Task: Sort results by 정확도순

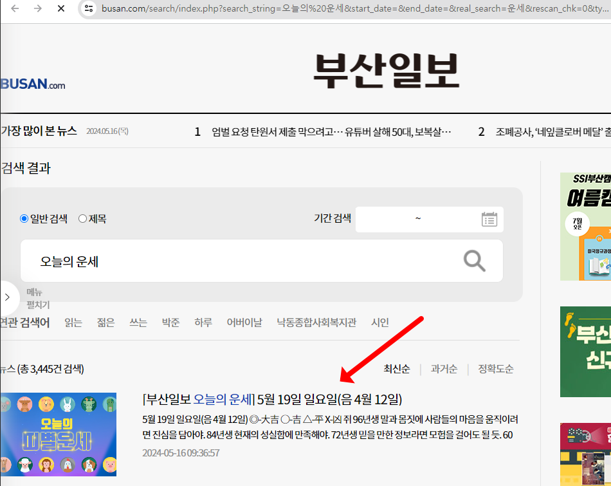Action: (x=496, y=369)
